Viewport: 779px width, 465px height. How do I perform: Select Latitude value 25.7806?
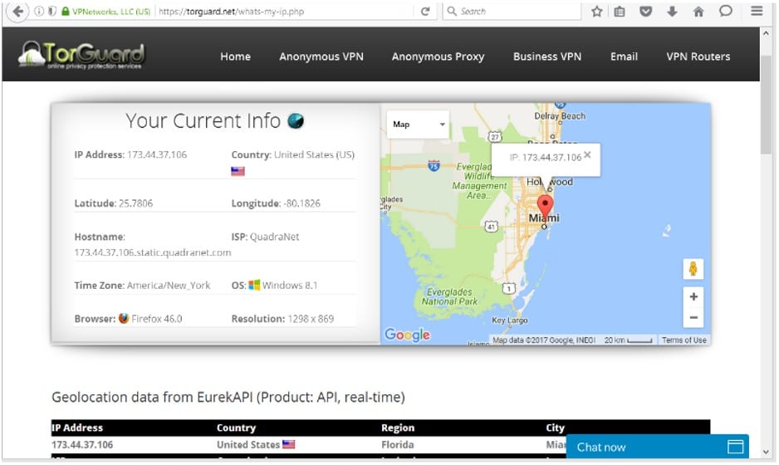point(135,203)
